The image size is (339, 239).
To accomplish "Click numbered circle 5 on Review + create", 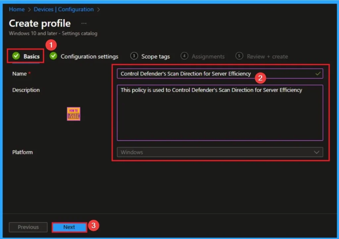I will [239, 56].
